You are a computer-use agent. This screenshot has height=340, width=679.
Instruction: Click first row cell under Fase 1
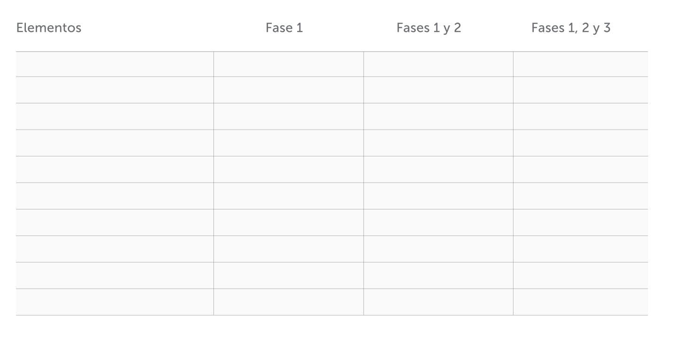coord(288,64)
